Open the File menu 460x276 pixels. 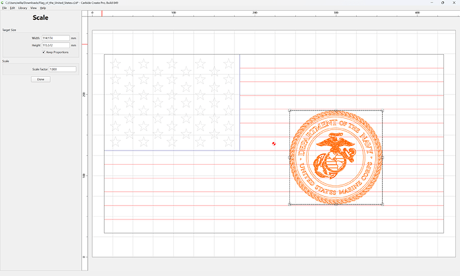pos(5,8)
